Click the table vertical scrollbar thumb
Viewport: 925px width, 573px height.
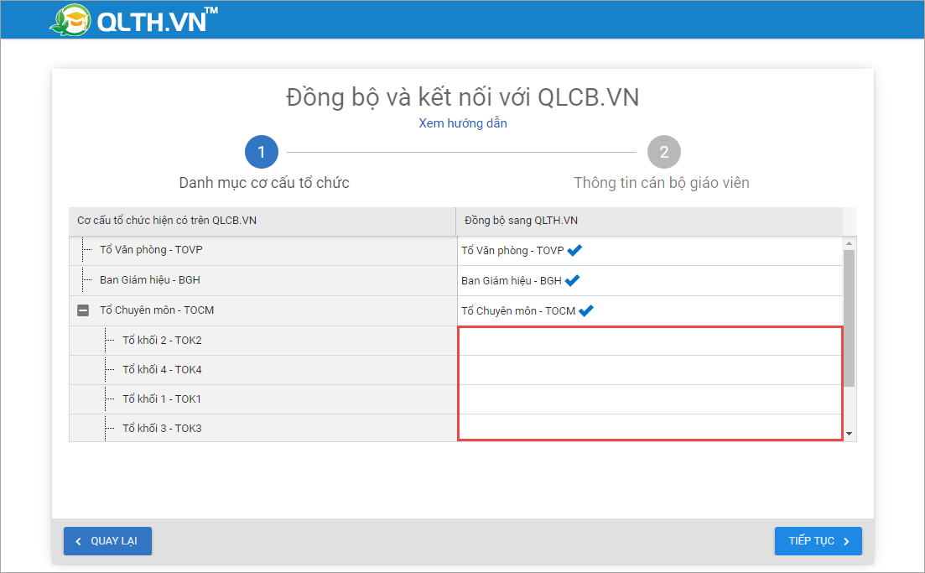click(849, 318)
